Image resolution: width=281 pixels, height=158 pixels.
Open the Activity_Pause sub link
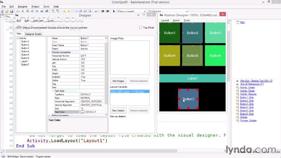coord(247,91)
